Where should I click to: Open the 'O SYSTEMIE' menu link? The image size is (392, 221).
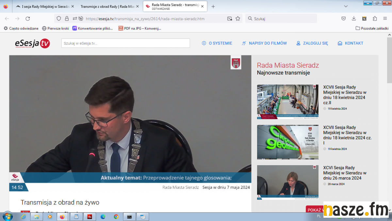click(217, 43)
